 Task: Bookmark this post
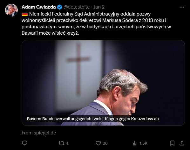click(x=172, y=143)
